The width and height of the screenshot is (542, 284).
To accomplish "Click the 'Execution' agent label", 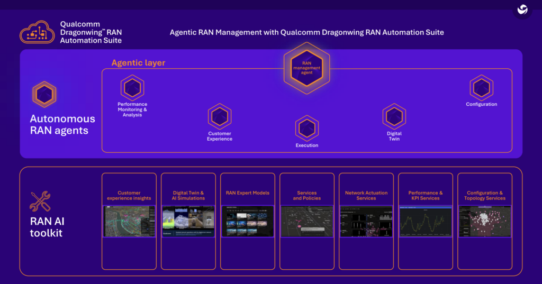I will [x=306, y=145].
